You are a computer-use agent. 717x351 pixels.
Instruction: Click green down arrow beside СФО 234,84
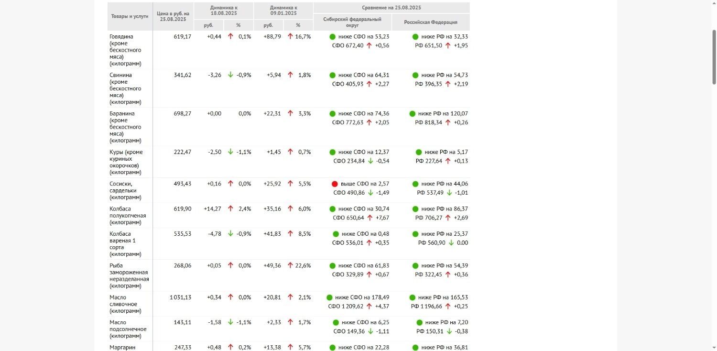370,161
